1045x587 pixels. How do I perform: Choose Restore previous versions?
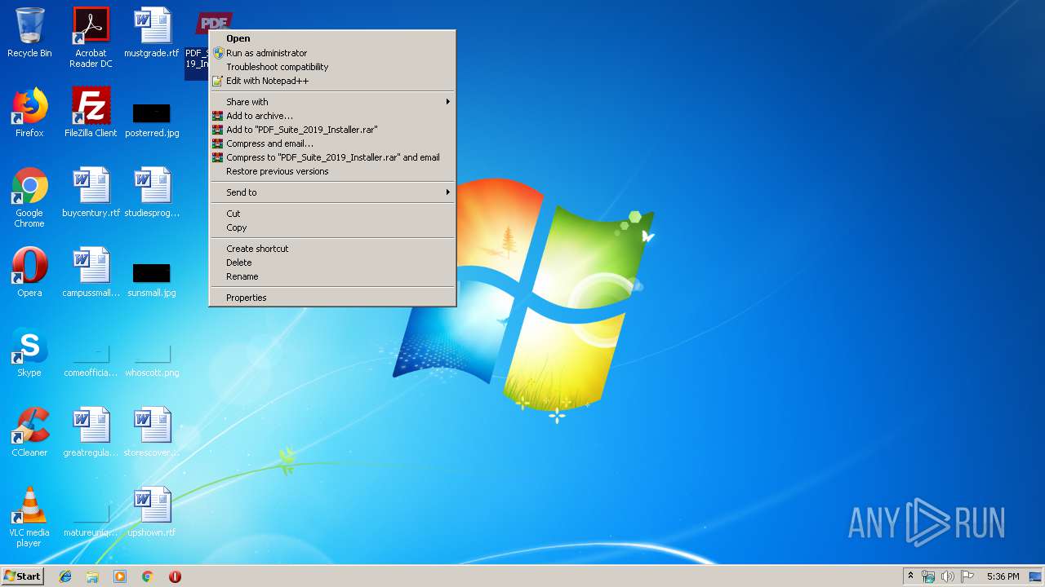332,171
